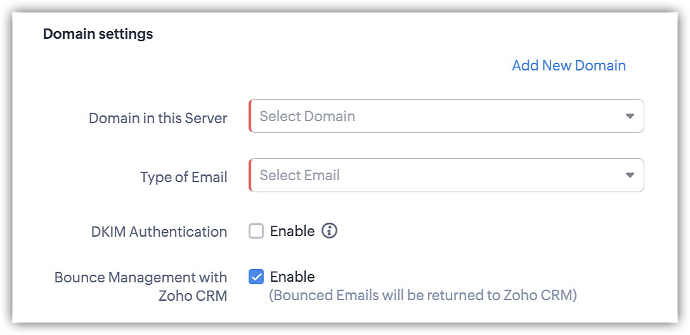Click the Bounce Management with Zoho CRM label
This screenshot has height=335, width=690.
141,286
